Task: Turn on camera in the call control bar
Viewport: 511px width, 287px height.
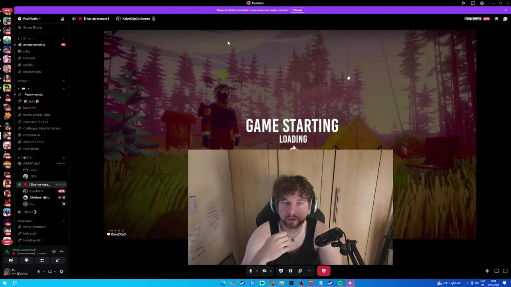Action: (x=264, y=271)
